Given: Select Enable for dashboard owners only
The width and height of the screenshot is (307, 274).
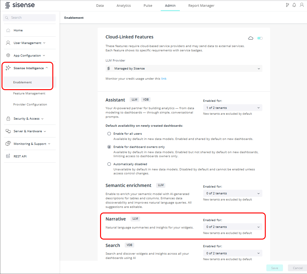Looking at the screenshot, I should tap(109, 147).
